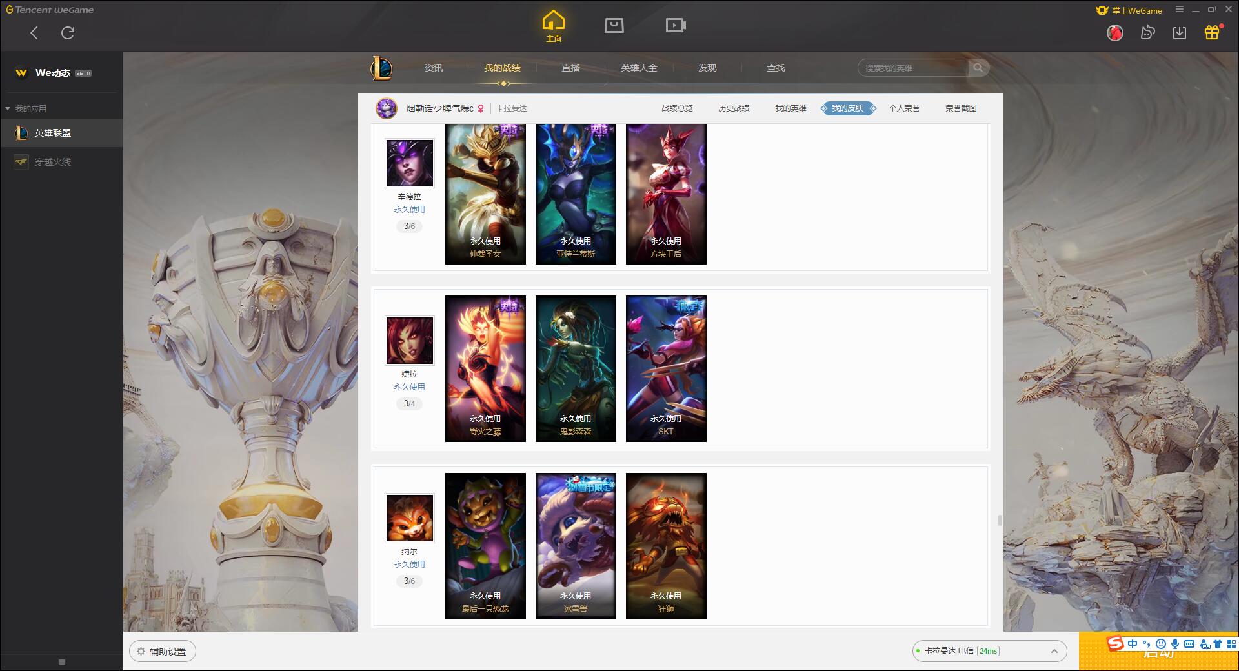Toggle Chinese input mode 中 icon
Viewport: 1239px width, 671px height.
point(1132,643)
